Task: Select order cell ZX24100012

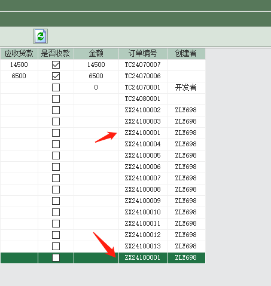Action: pos(143,235)
